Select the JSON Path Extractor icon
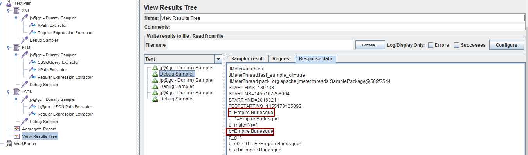 pos(32,107)
